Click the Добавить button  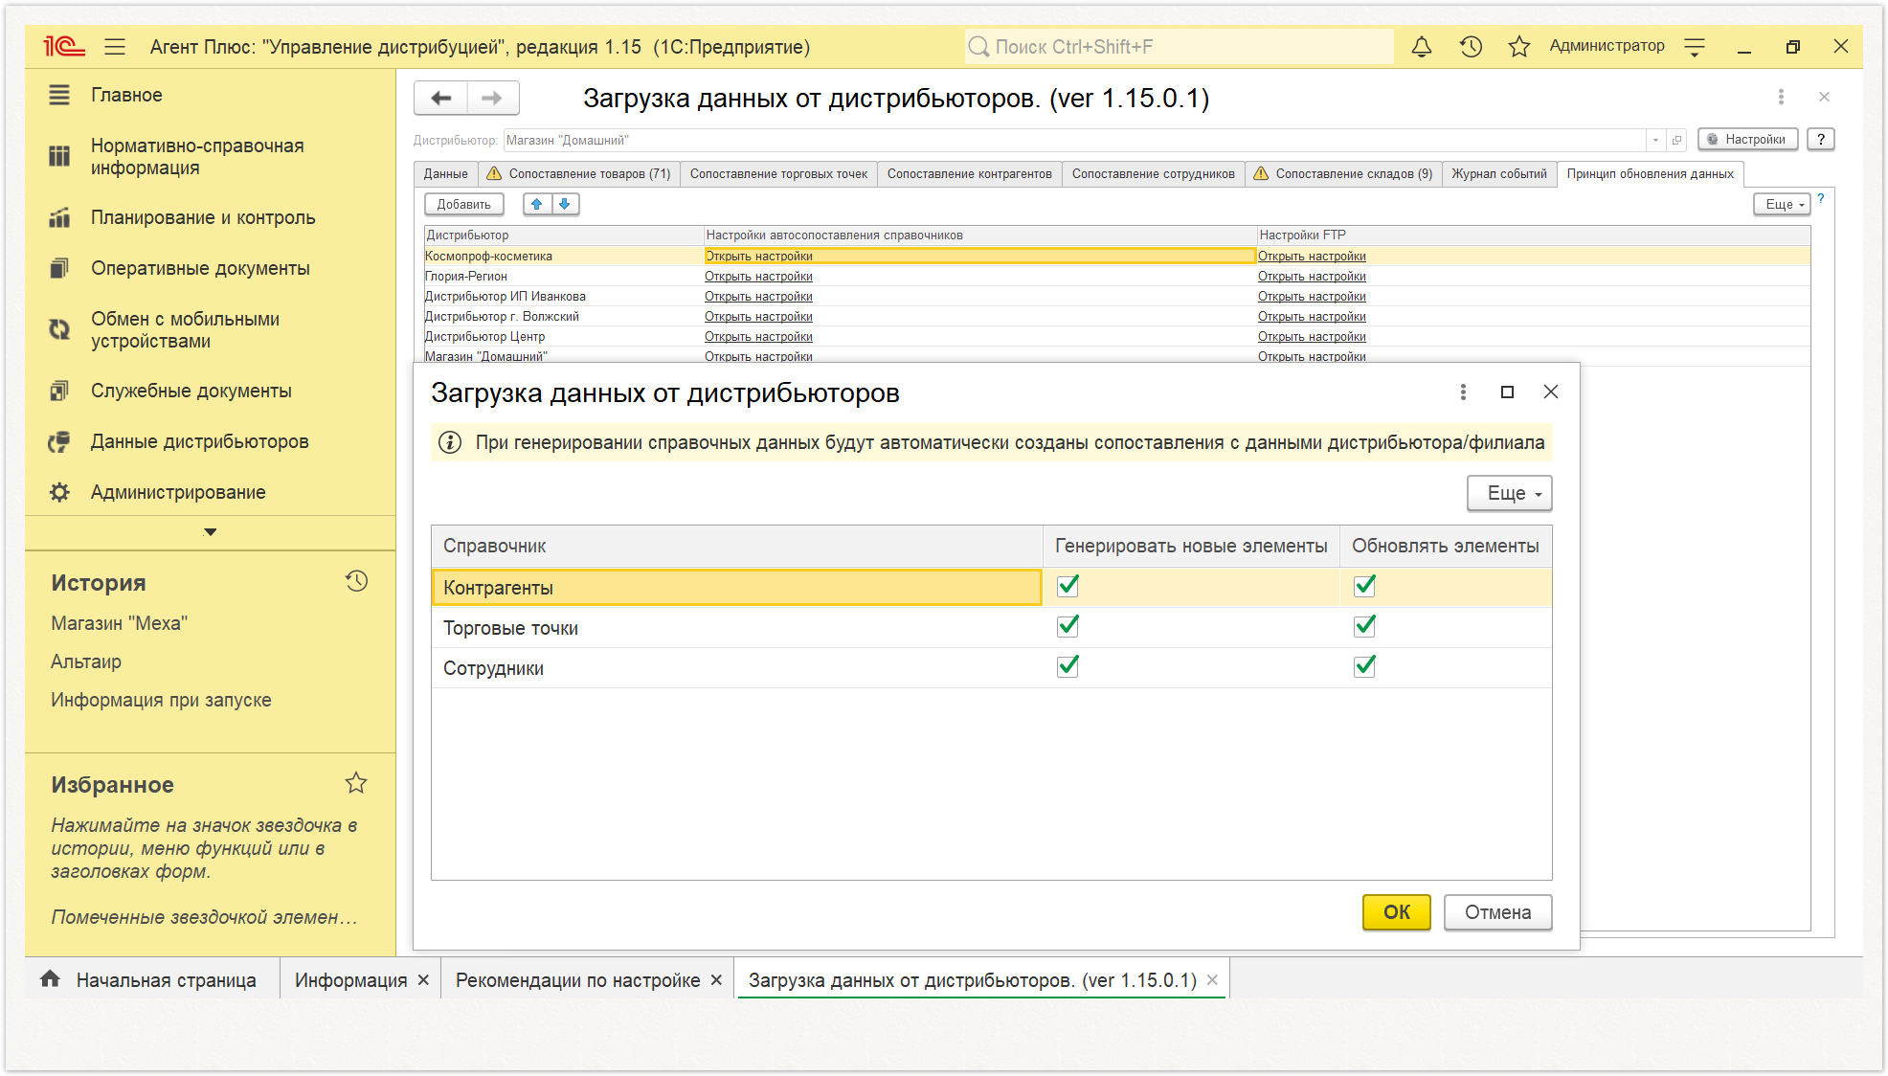coord(463,204)
